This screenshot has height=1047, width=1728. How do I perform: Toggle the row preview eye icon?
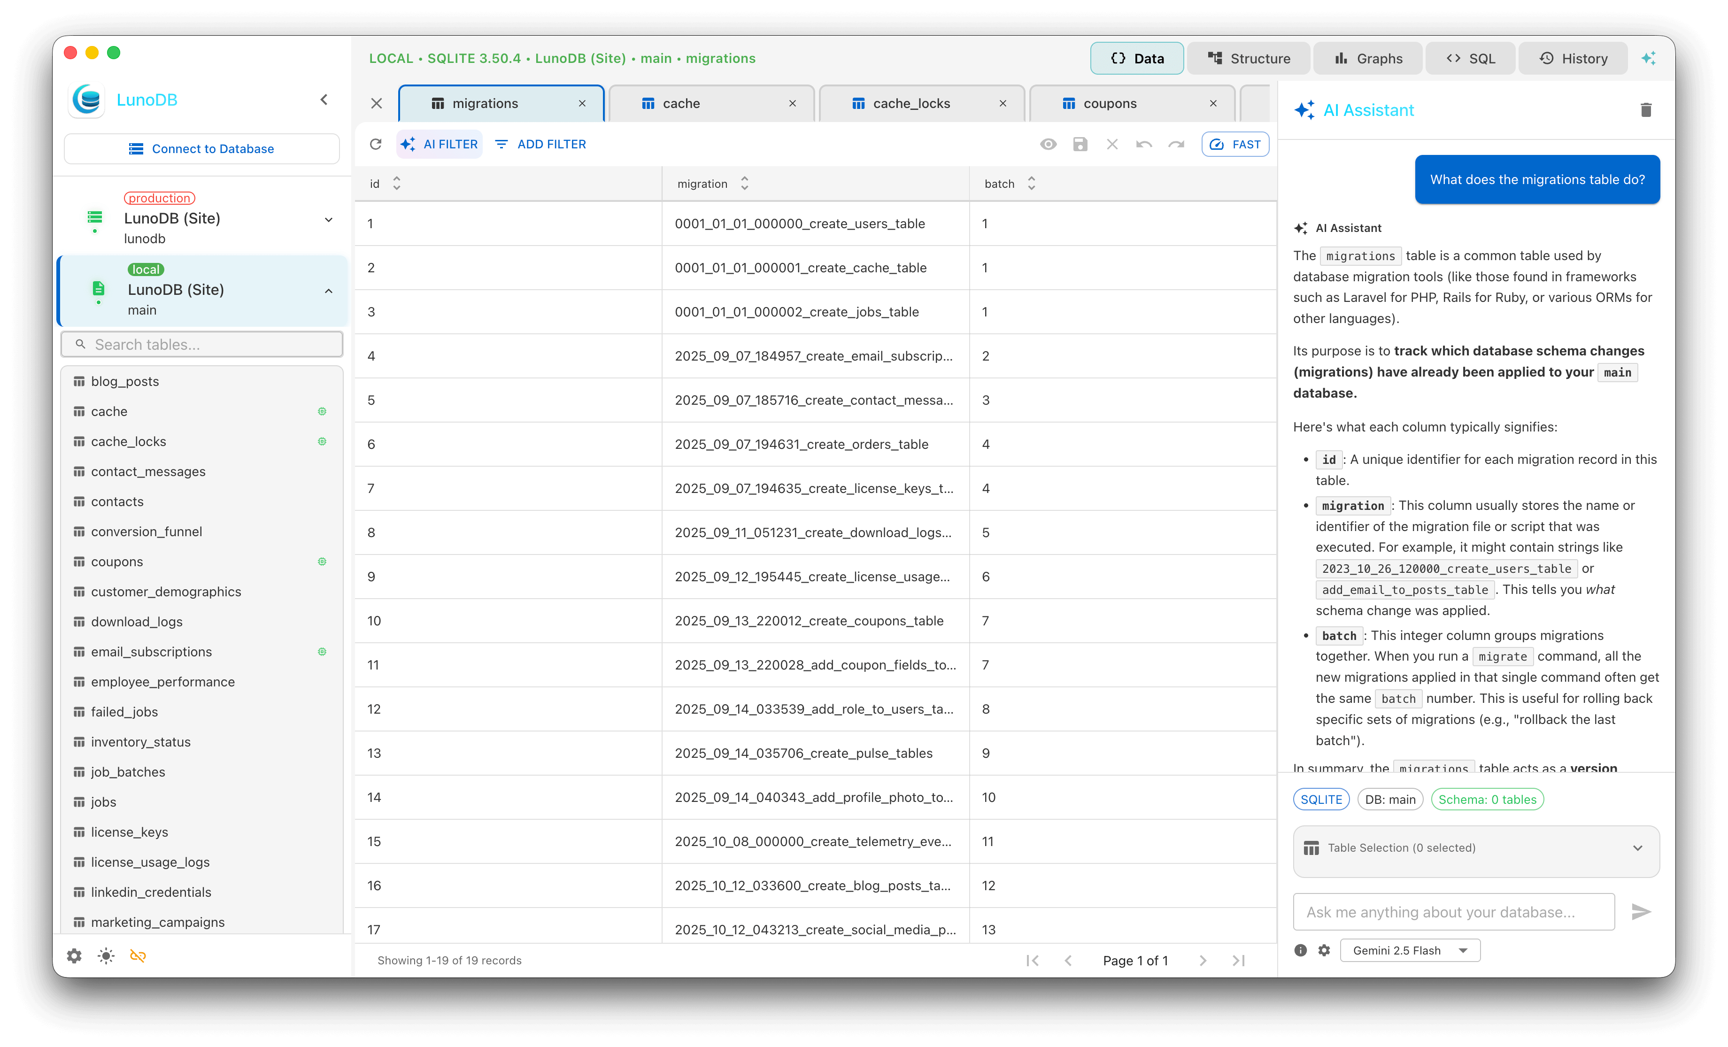coord(1049,144)
